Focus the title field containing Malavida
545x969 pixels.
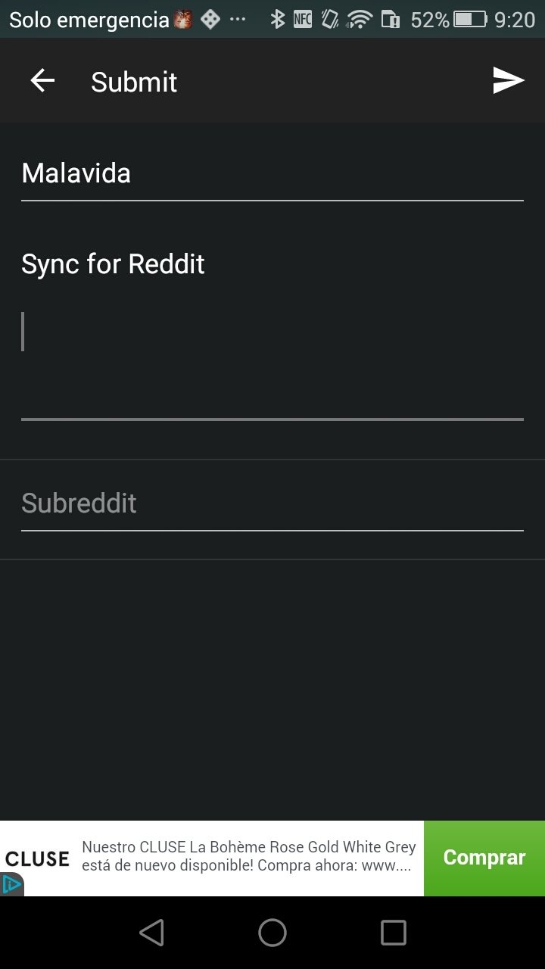(272, 174)
